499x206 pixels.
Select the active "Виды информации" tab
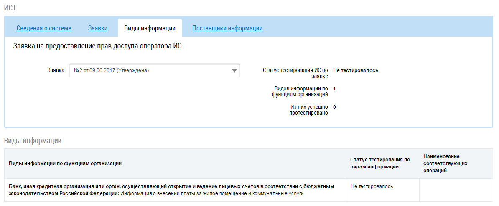150,28
